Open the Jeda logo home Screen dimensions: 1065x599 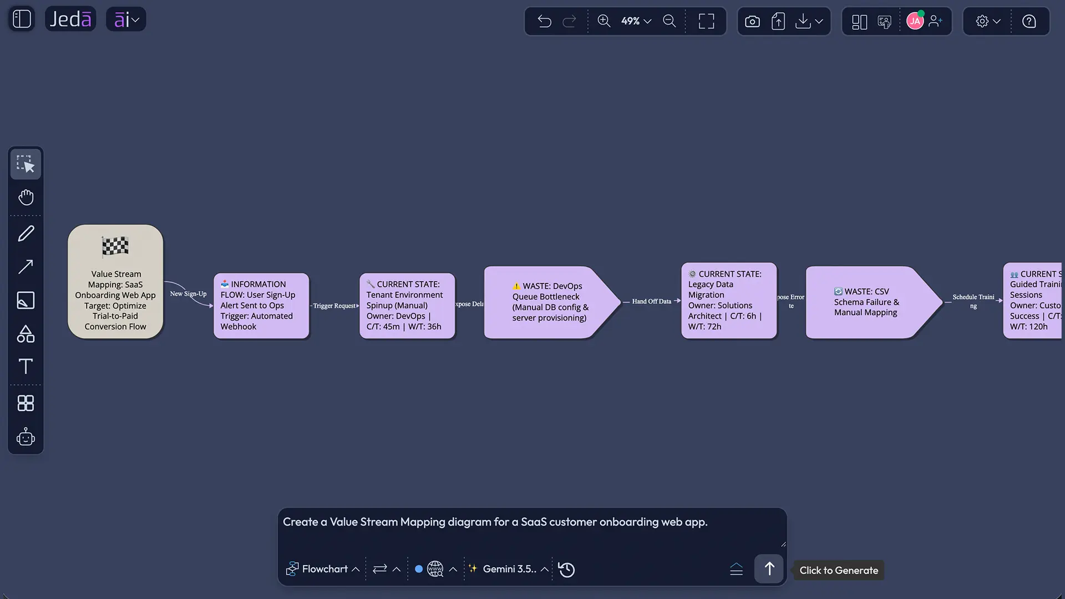(70, 19)
